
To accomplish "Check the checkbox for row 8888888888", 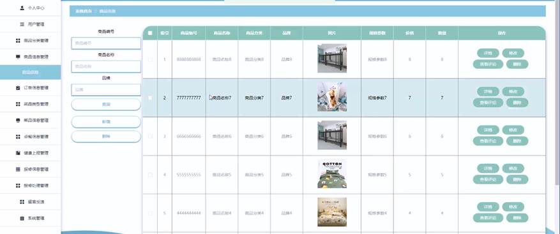I will 150,59.
